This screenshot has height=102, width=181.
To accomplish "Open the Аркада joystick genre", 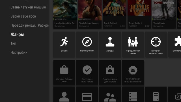I will click(110, 44).
